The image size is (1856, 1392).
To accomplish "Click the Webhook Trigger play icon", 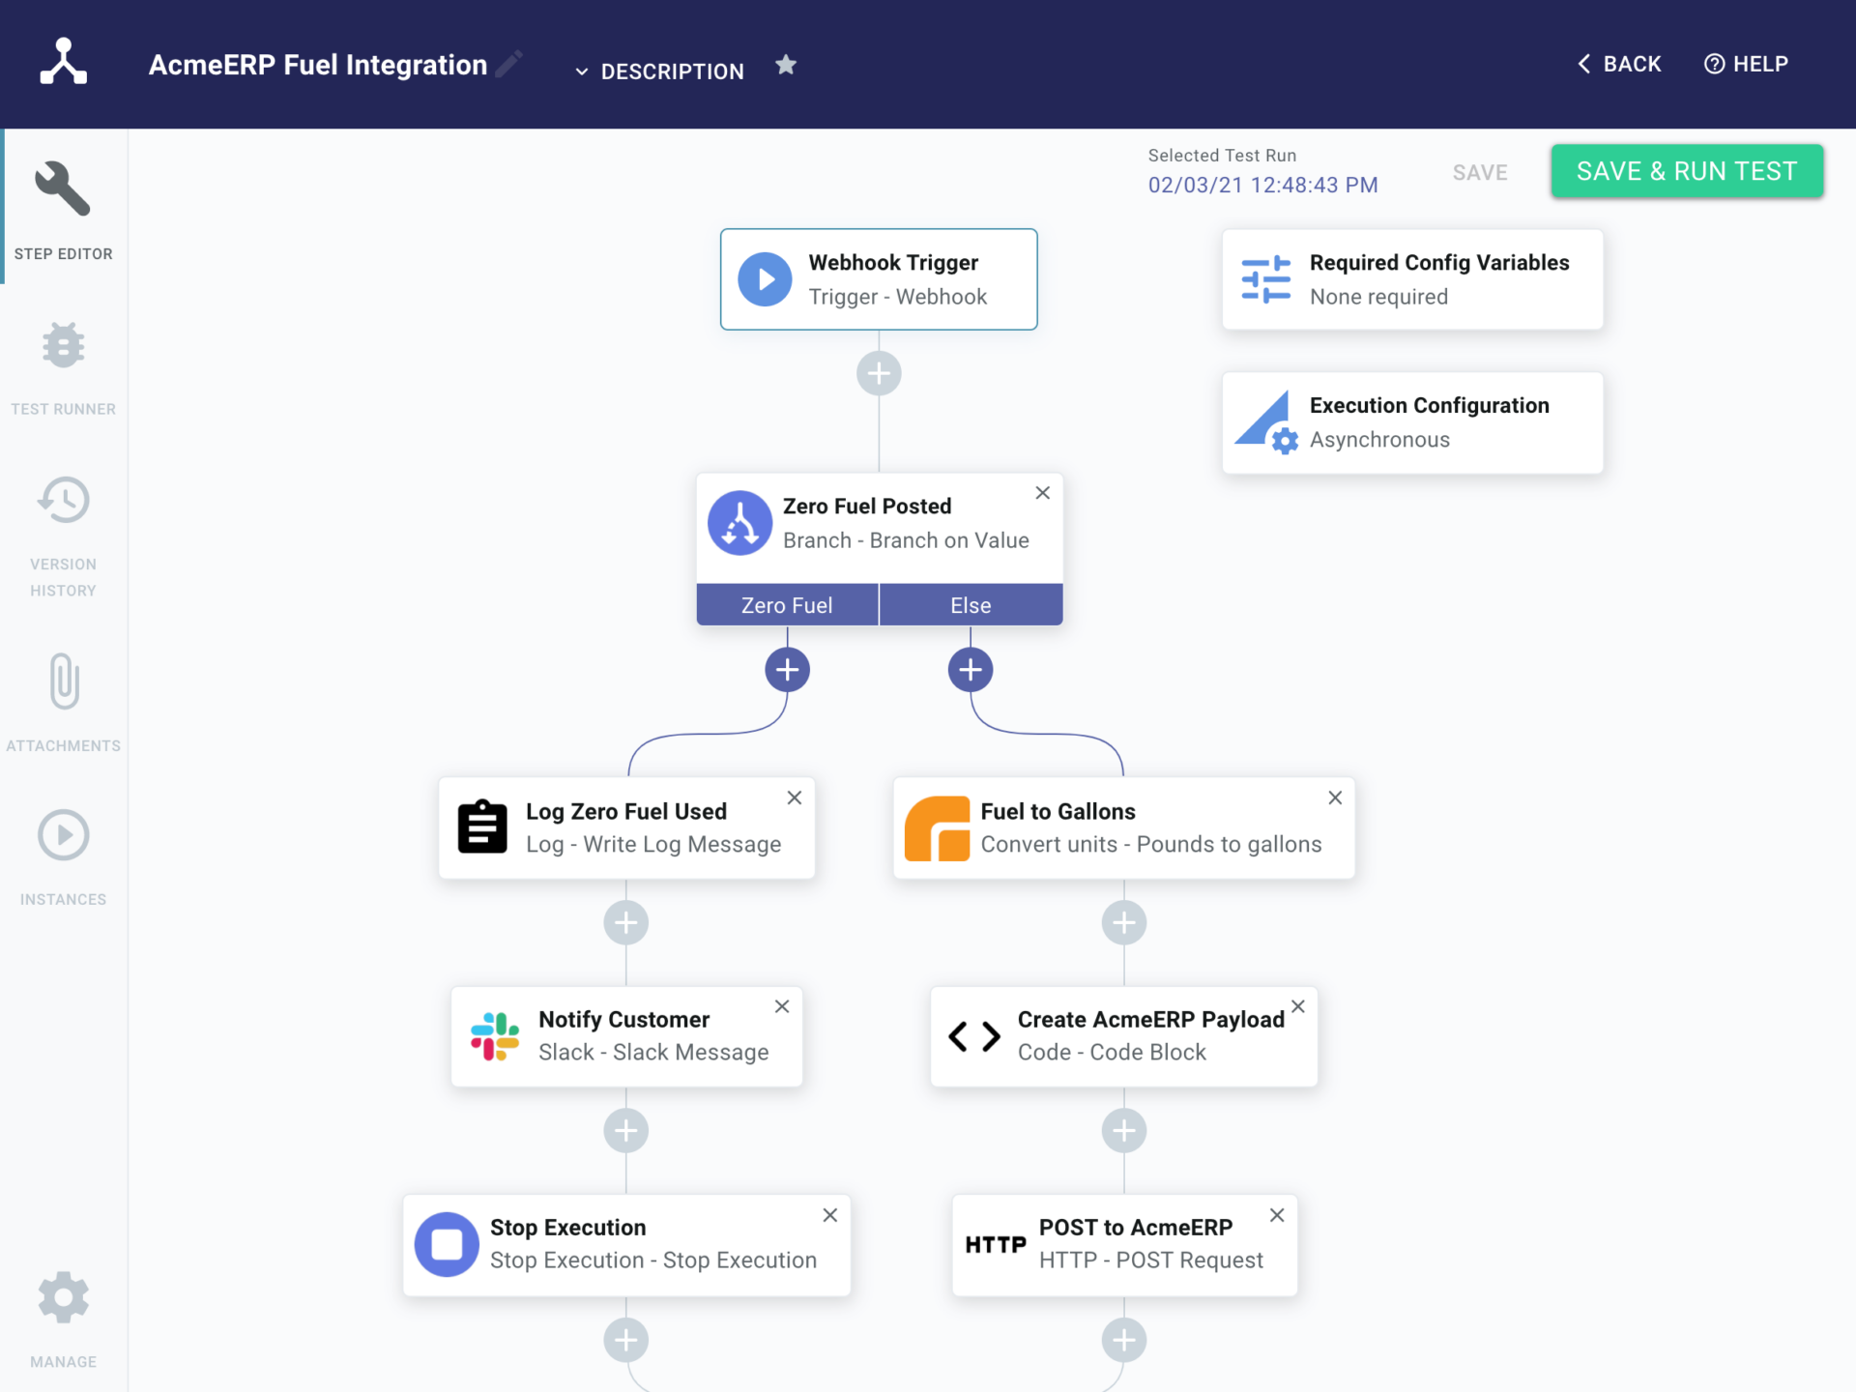I will (x=765, y=279).
